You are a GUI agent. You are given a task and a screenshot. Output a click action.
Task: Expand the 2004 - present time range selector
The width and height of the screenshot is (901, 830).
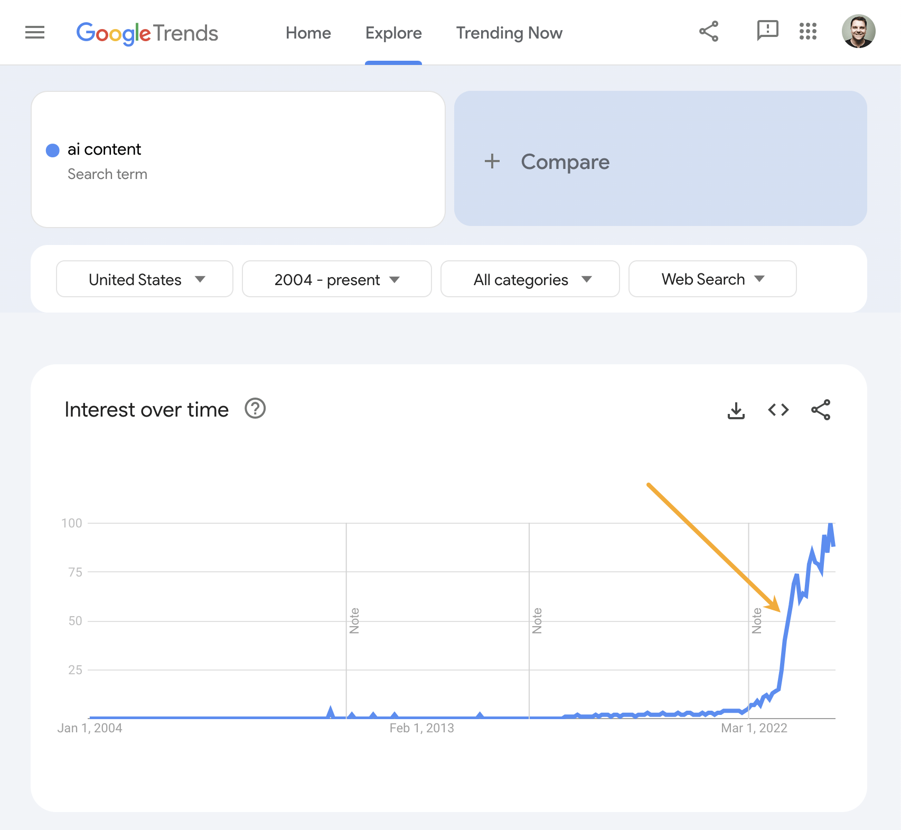pos(336,279)
